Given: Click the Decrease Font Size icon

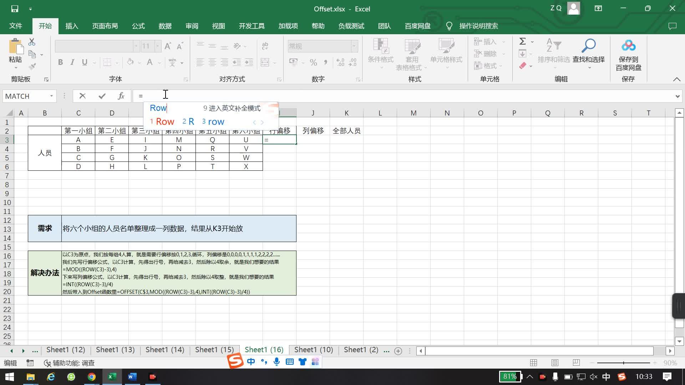Looking at the screenshot, I should pyautogui.click(x=180, y=46).
